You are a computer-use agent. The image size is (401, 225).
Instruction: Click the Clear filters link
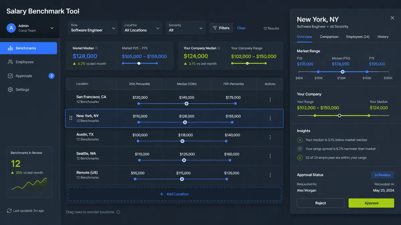tap(241, 28)
